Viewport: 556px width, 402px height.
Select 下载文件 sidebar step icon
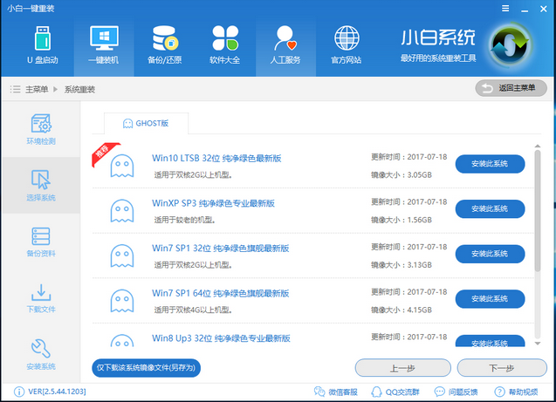click(41, 292)
